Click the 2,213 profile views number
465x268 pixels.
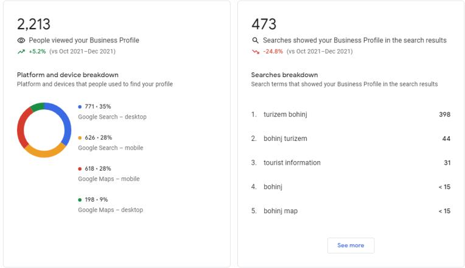(33, 24)
